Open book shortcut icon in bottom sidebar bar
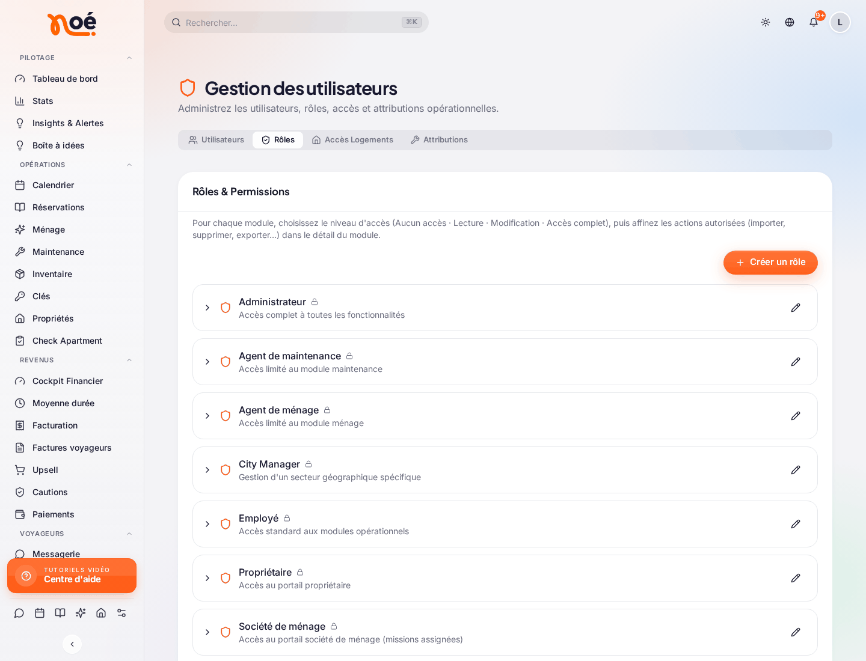The image size is (866, 661). coord(60,613)
